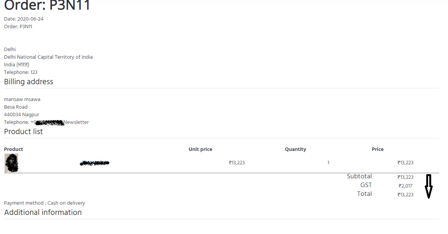Viewport: 448px width, 234px height.
Task: Click the Price column header
Action: 377,149
